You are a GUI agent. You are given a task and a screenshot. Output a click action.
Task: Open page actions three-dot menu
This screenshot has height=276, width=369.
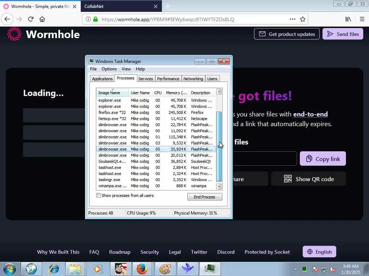click(293, 19)
